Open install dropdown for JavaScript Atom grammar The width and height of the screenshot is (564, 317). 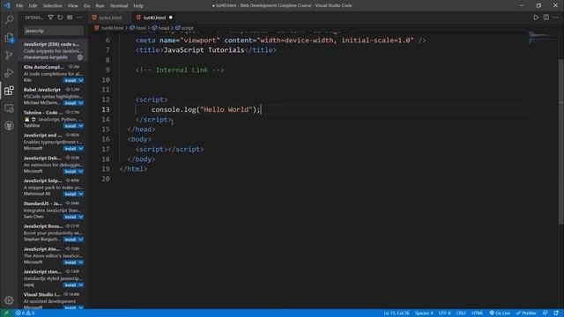point(81,262)
